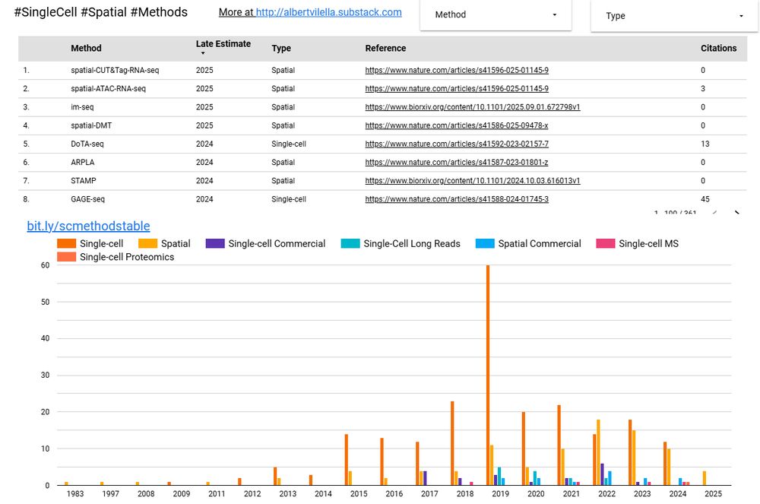Click the Citations column header
The width and height of the screenshot is (760, 504).
pyautogui.click(x=718, y=48)
